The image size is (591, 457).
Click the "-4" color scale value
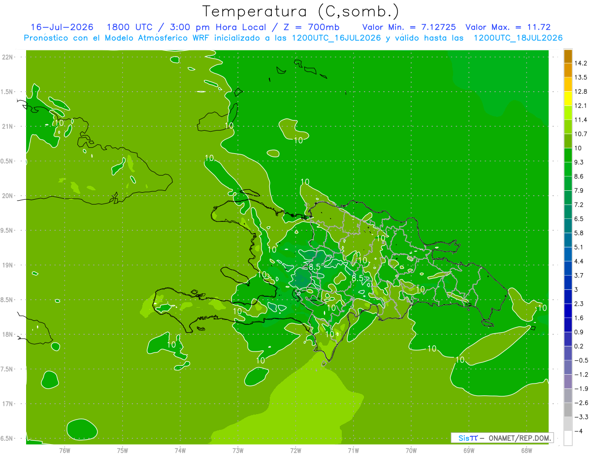578,431
